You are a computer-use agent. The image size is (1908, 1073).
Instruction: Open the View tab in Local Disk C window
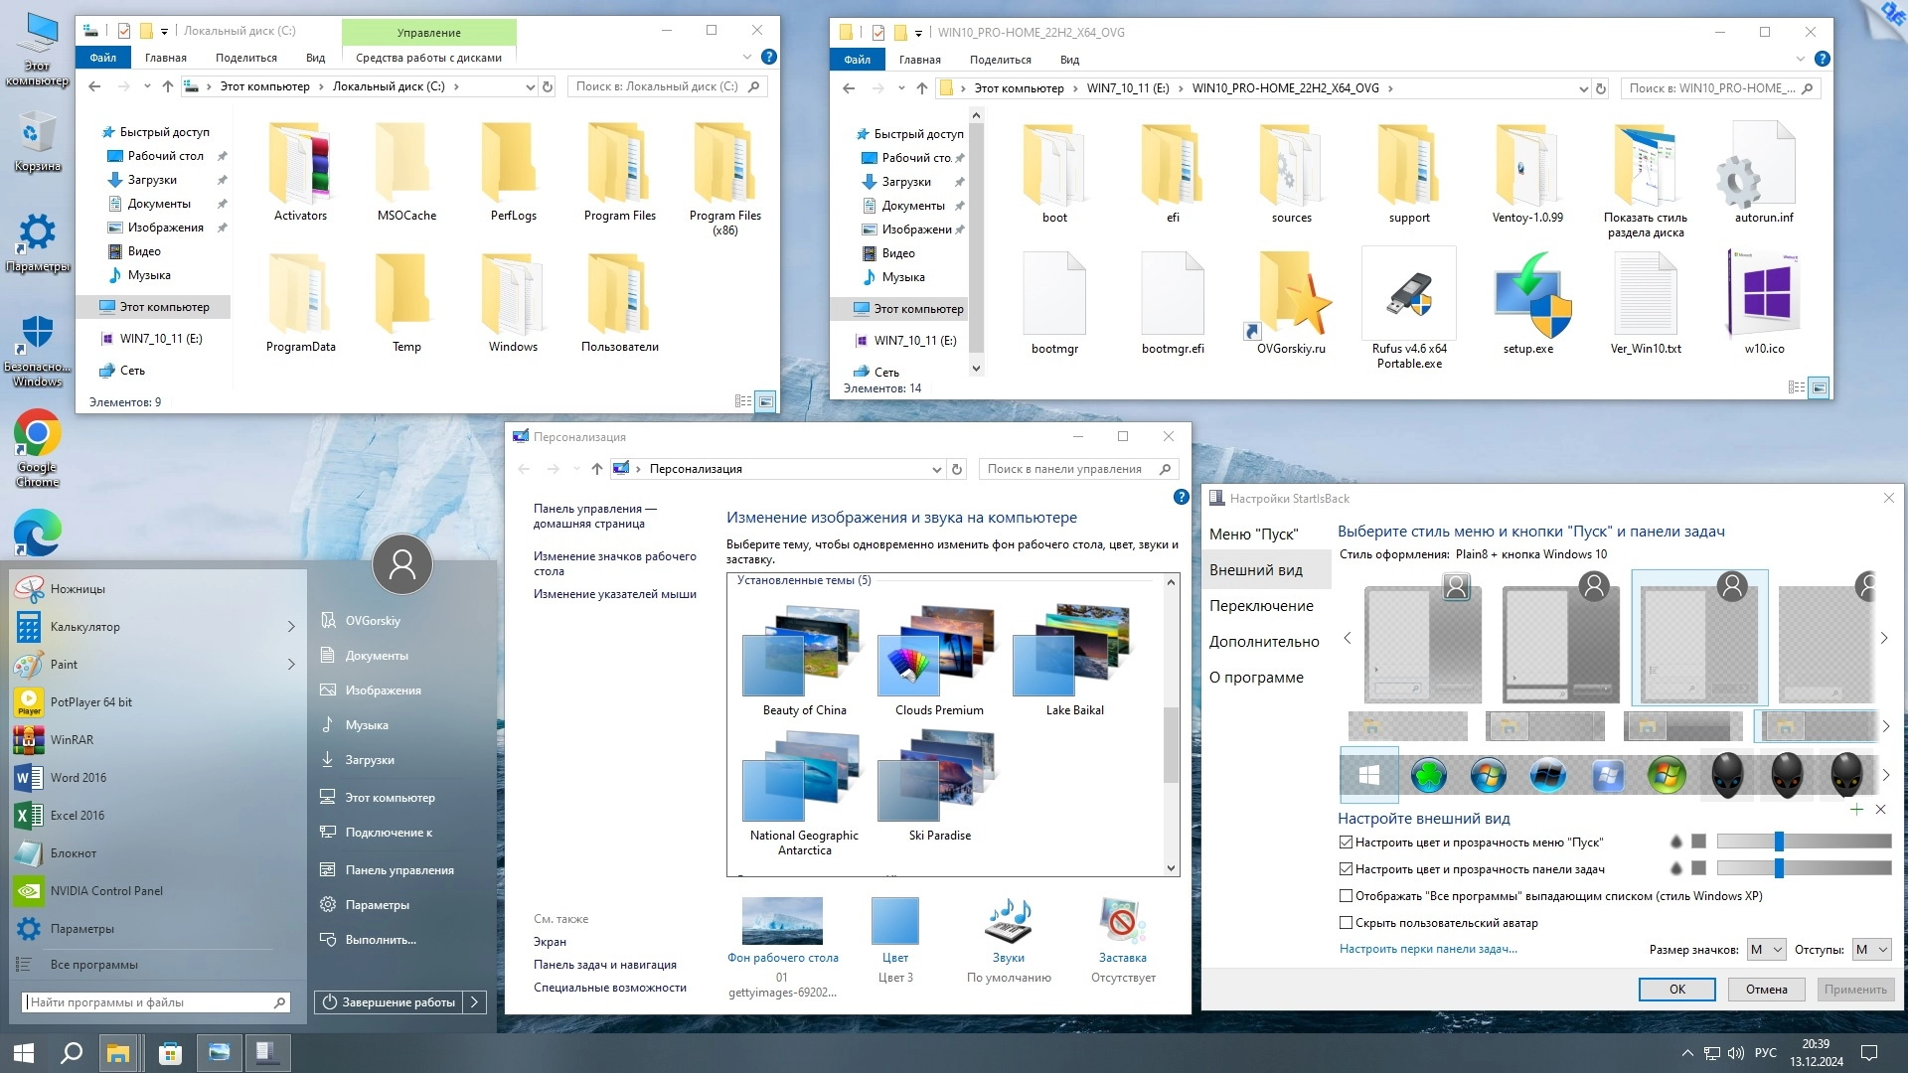pyautogui.click(x=315, y=58)
